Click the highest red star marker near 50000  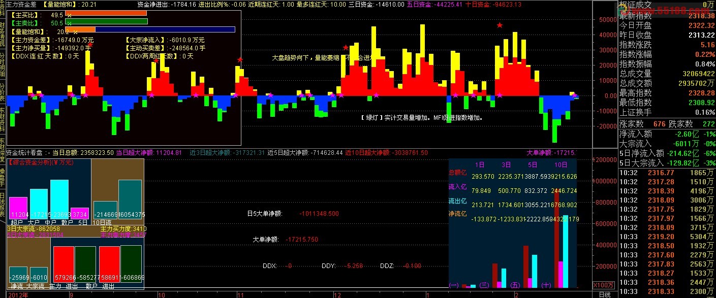(500, 25)
